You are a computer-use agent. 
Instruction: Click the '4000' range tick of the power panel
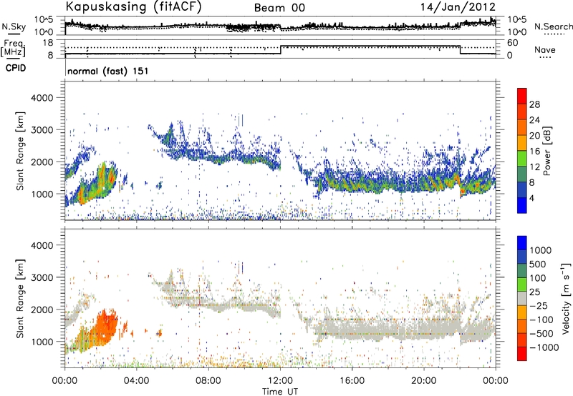42,98
